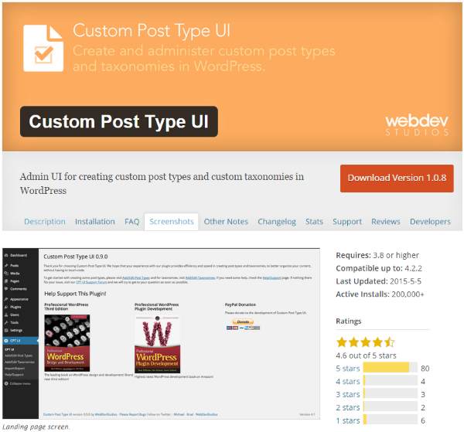
Task: Click '4.6 out of 5 stars' text
Action: tap(366, 355)
